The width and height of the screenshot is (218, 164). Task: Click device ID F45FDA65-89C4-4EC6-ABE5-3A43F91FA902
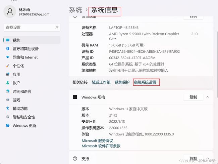tap(145, 51)
